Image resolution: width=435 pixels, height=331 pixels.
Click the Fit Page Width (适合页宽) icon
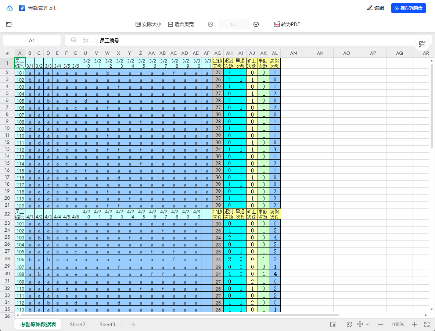(170, 24)
